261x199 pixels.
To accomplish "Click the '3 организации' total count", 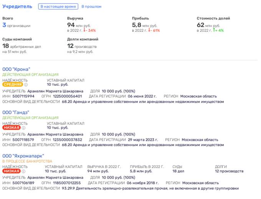I will pyautogui.click(x=16, y=25).
